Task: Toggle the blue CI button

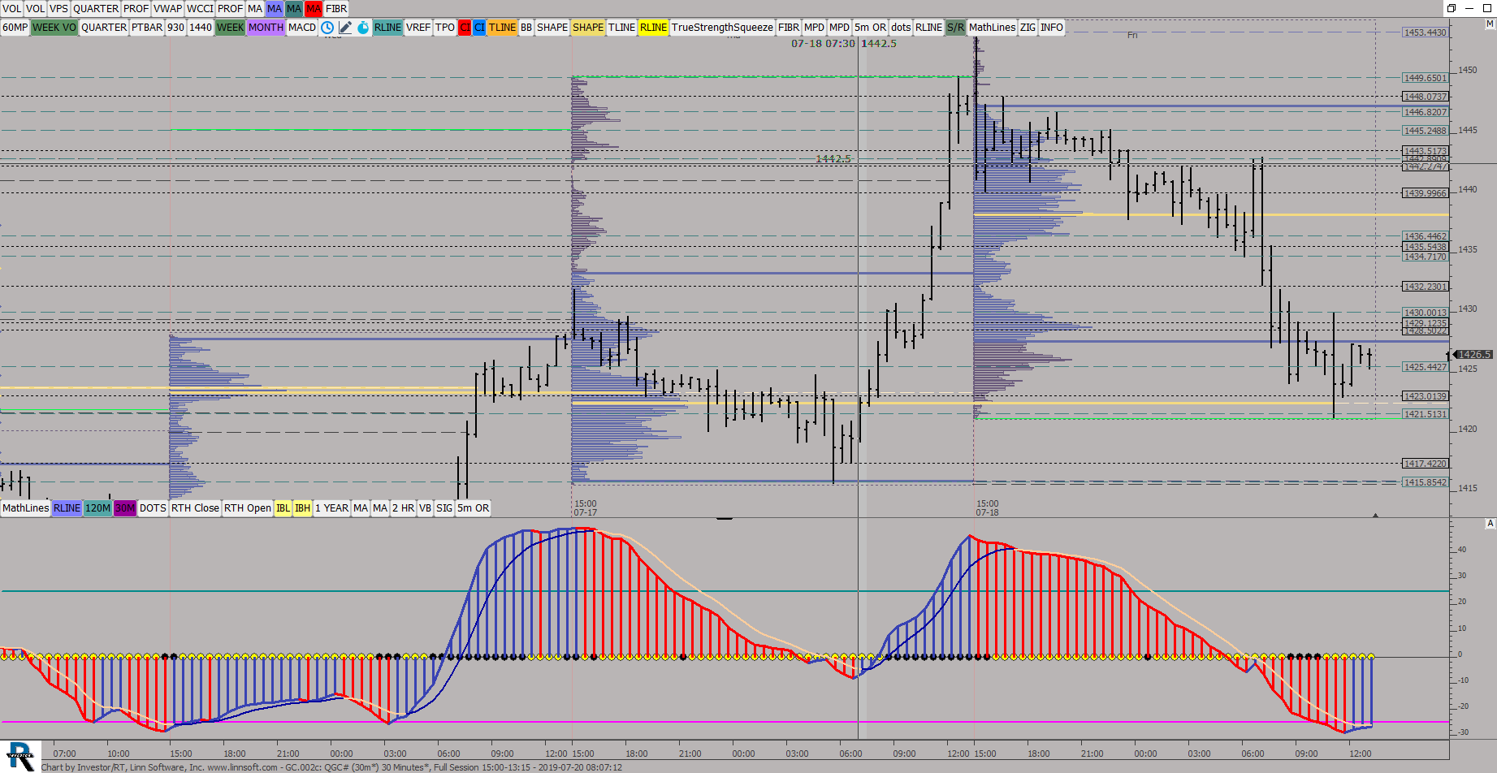Action: [x=479, y=28]
